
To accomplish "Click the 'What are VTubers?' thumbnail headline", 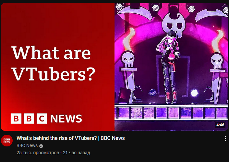I will [x=53, y=63].
